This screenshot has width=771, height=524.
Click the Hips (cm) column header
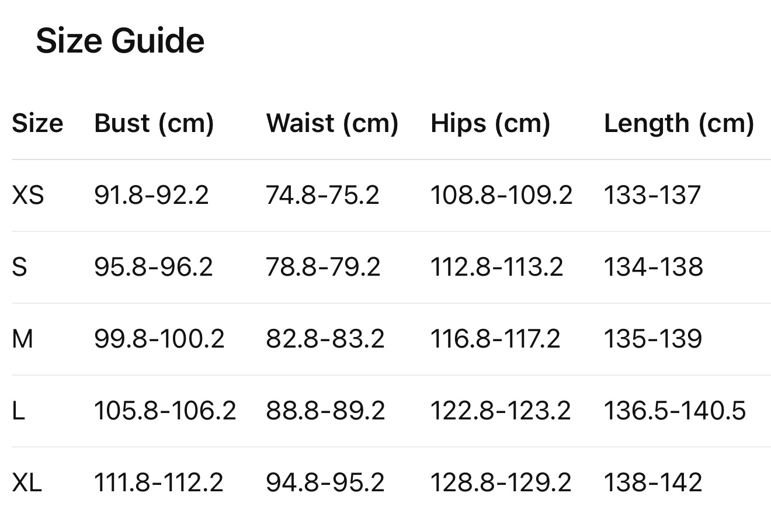point(490,123)
